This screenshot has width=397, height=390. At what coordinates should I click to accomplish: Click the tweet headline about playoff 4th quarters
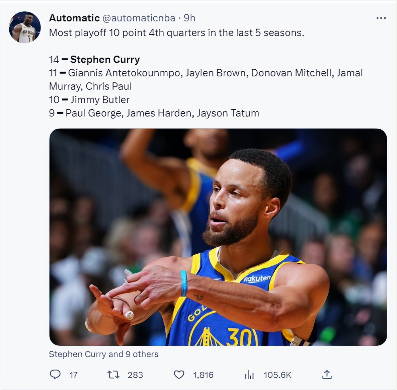176,33
